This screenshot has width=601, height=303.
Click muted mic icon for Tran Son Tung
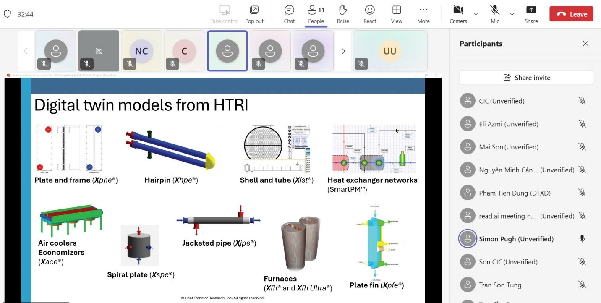582,285
